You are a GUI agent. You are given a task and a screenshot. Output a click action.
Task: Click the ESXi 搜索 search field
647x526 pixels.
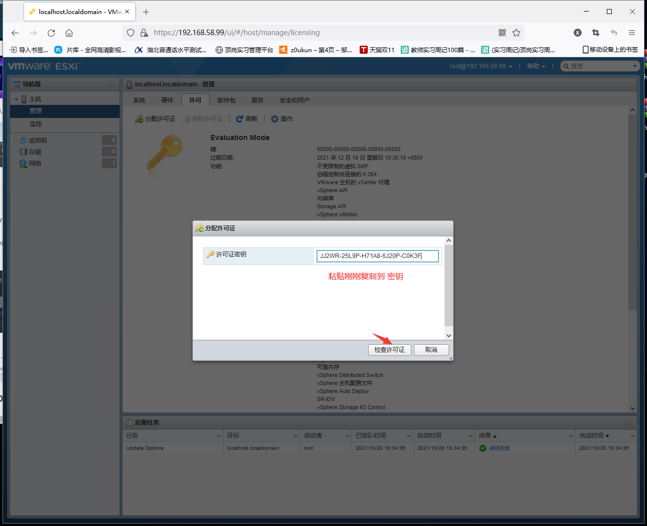click(x=600, y=66)
